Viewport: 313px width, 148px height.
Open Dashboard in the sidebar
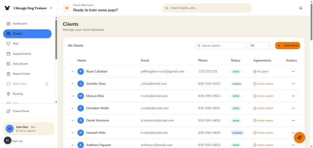pos(27,23)
